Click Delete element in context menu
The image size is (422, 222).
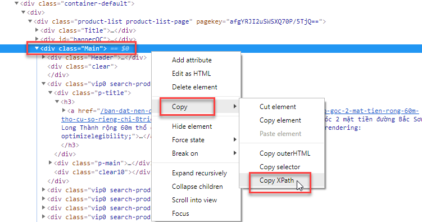pyautogui.click(x=194, y=87)
